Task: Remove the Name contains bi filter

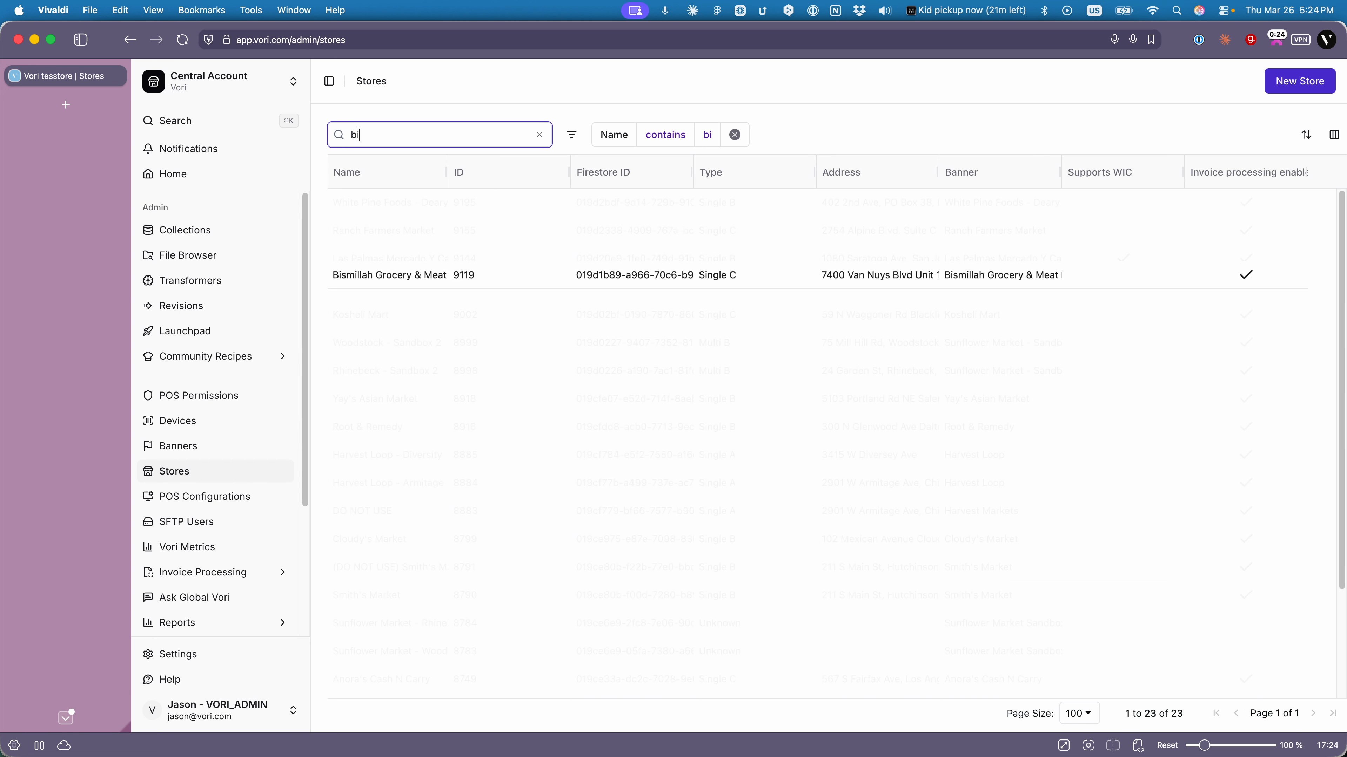Action: (x=735, y=135)
